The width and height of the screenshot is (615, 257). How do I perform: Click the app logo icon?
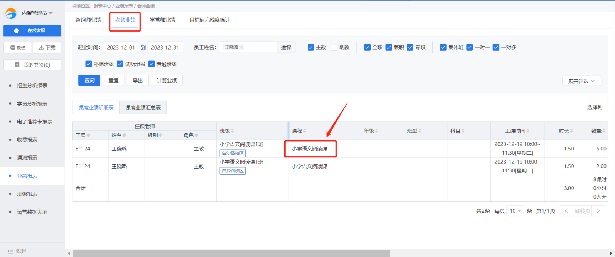tap(11, 13)
